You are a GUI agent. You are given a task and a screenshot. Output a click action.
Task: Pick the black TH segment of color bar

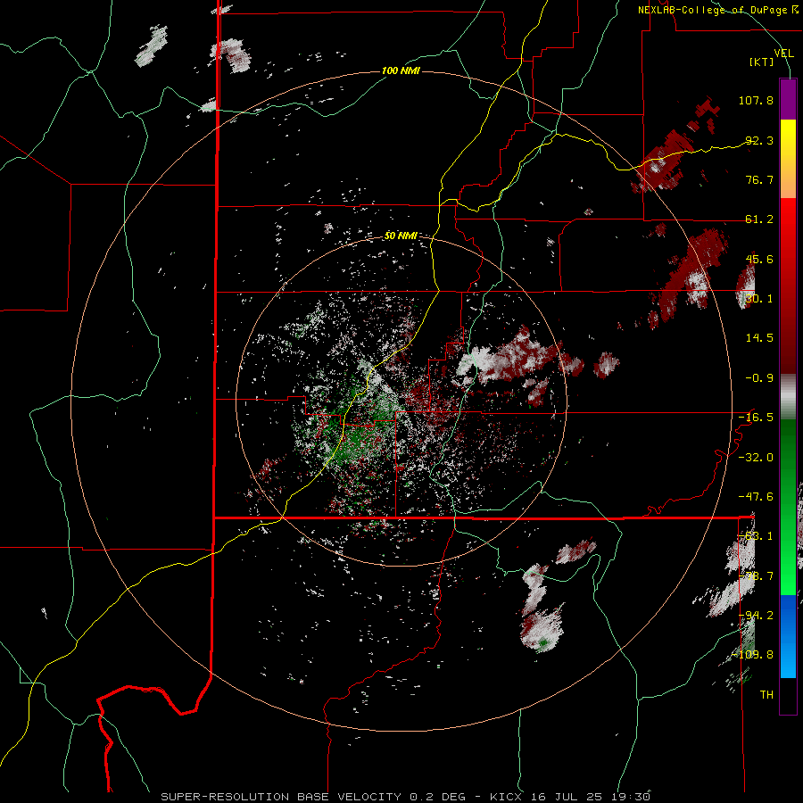(x=788, y=695)
